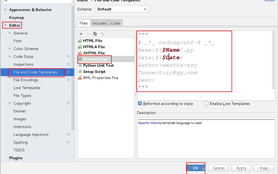Open Spelling settings
Image resolution: width=278 pixels, height=174 pixels.
21,142
